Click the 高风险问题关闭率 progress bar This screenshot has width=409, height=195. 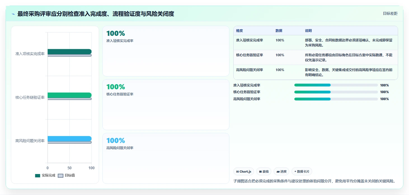pyautogui.click(x=336, y=99)
